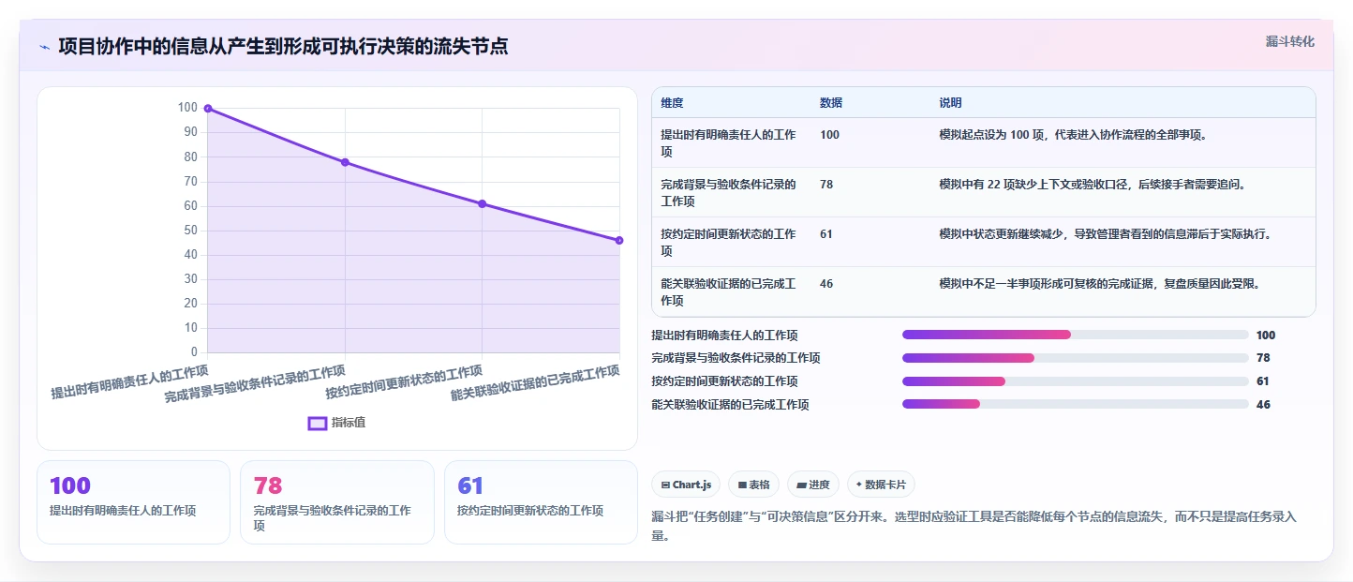1353x582 pixels.
Task: Click the progress bar for 完成背景与验收条件记录的工作项
Action: (x=1076, y=358)
